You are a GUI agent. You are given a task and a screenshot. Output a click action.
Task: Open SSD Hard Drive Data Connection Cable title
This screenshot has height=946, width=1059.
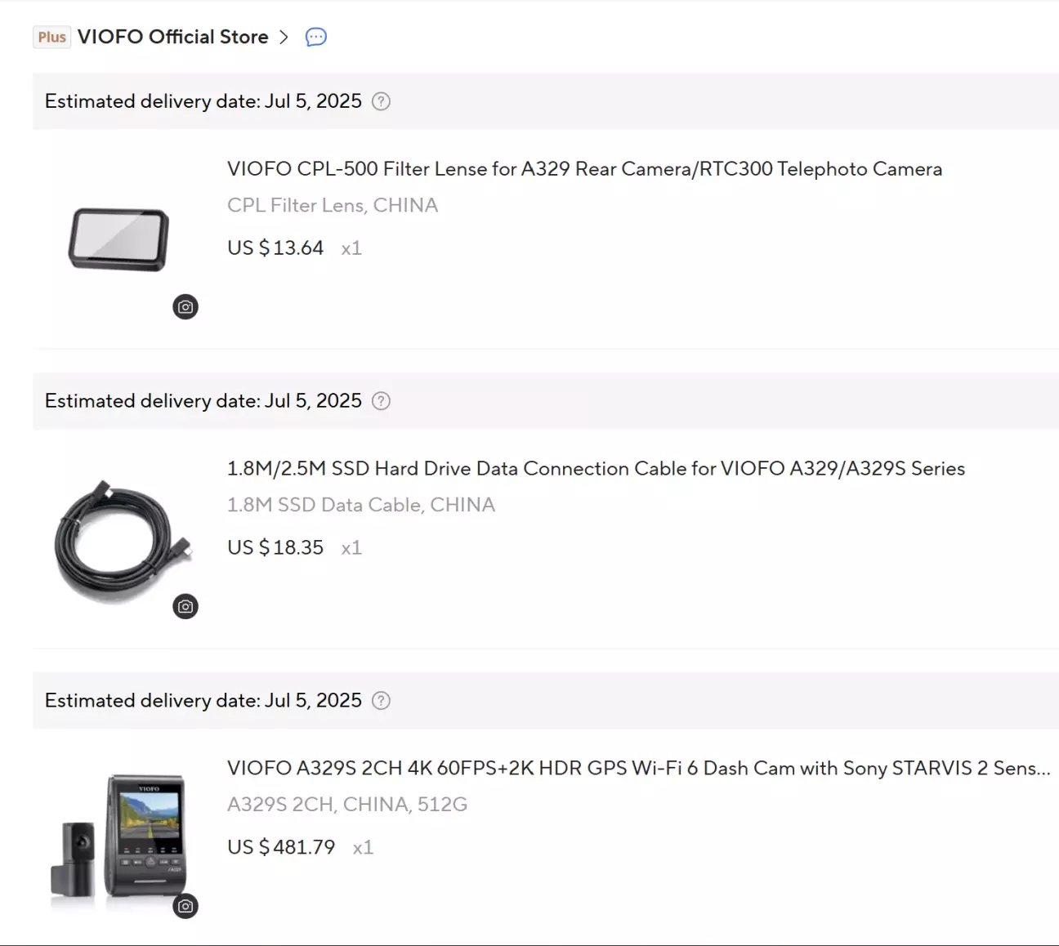[x=596, y=469]
